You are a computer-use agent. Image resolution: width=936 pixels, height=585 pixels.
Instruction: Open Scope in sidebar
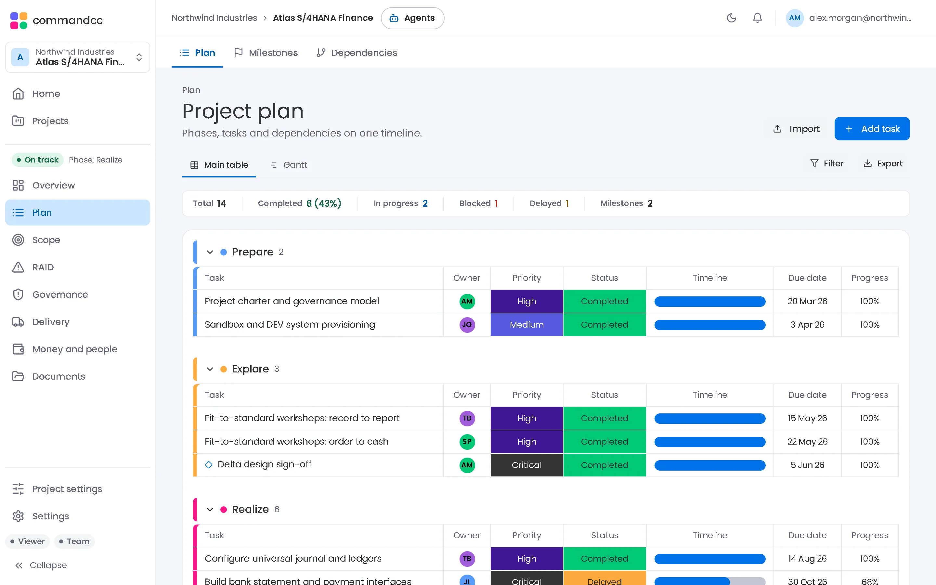click(x=77, y=240)
